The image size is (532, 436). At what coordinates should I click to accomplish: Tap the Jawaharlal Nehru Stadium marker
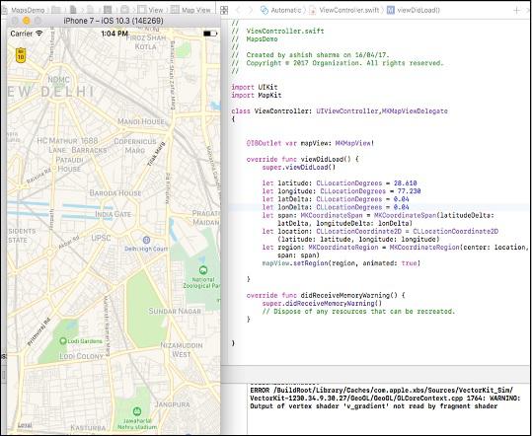point(137,411)
